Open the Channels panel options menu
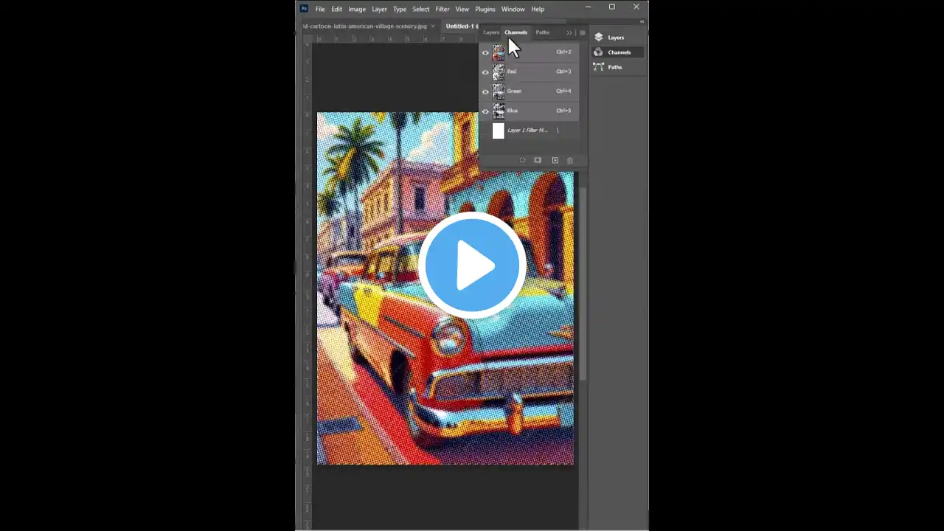 (582, 32)
